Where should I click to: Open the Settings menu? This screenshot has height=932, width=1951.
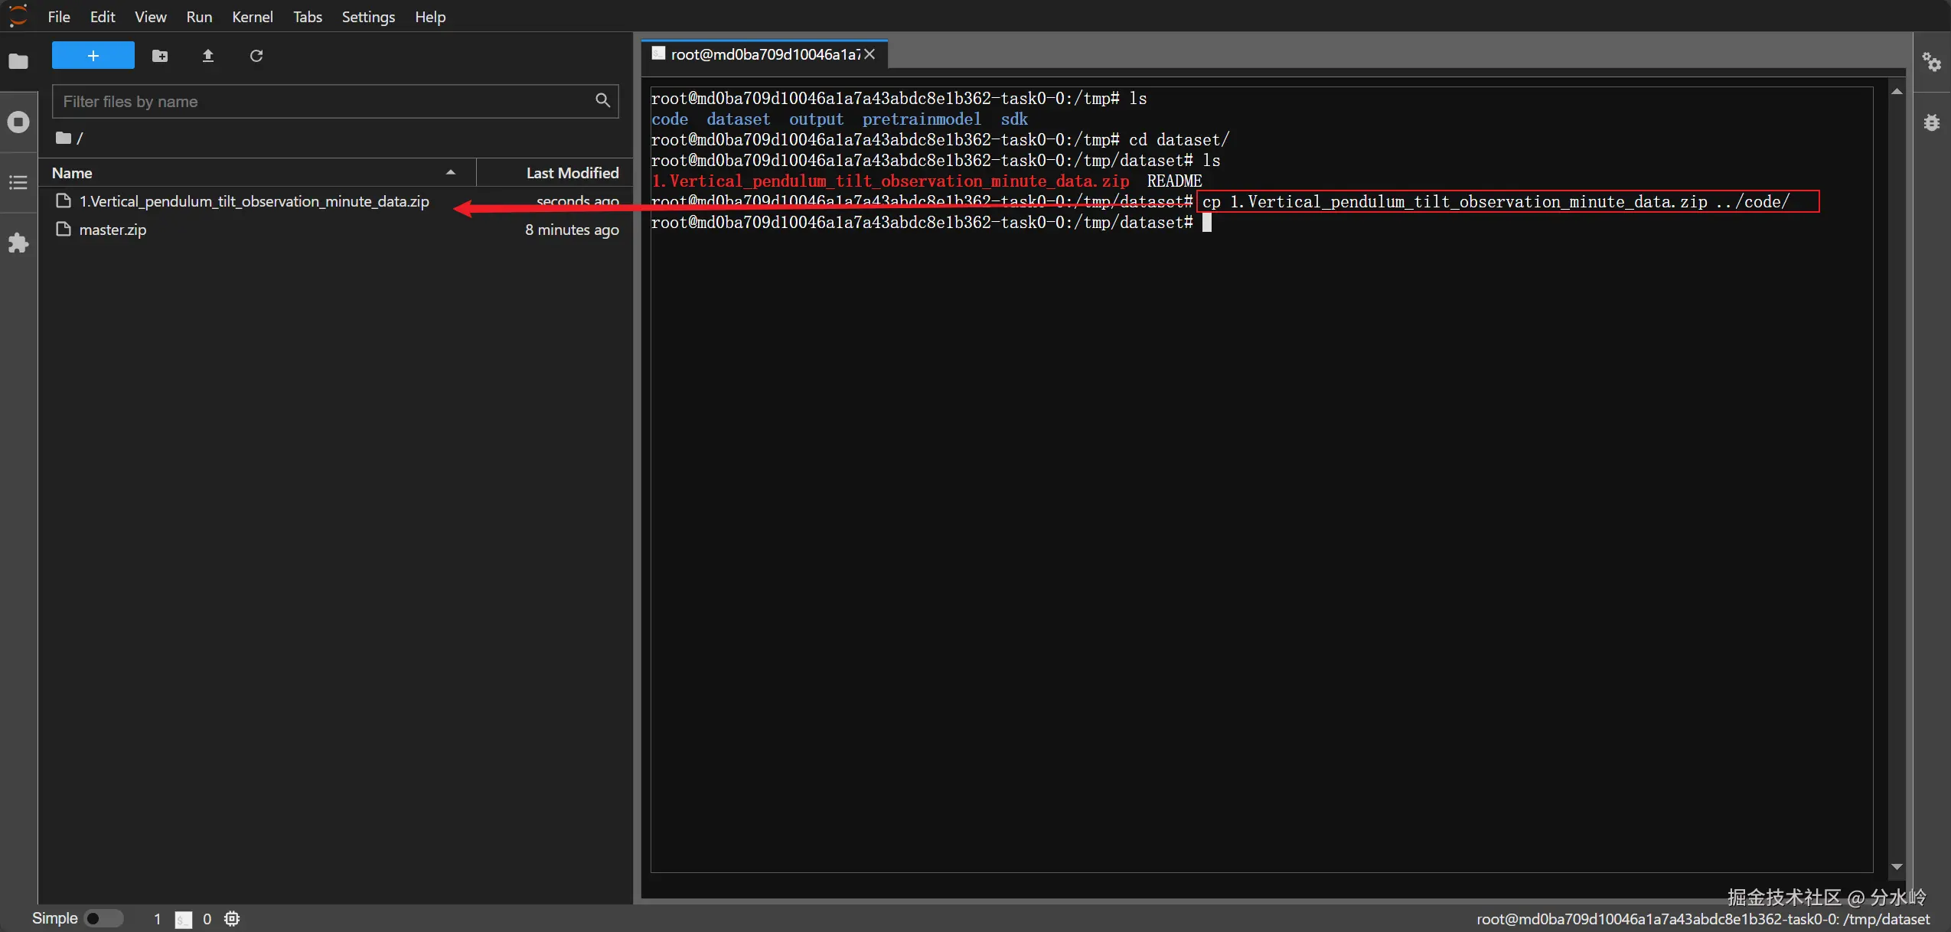[x=367, y=17]
